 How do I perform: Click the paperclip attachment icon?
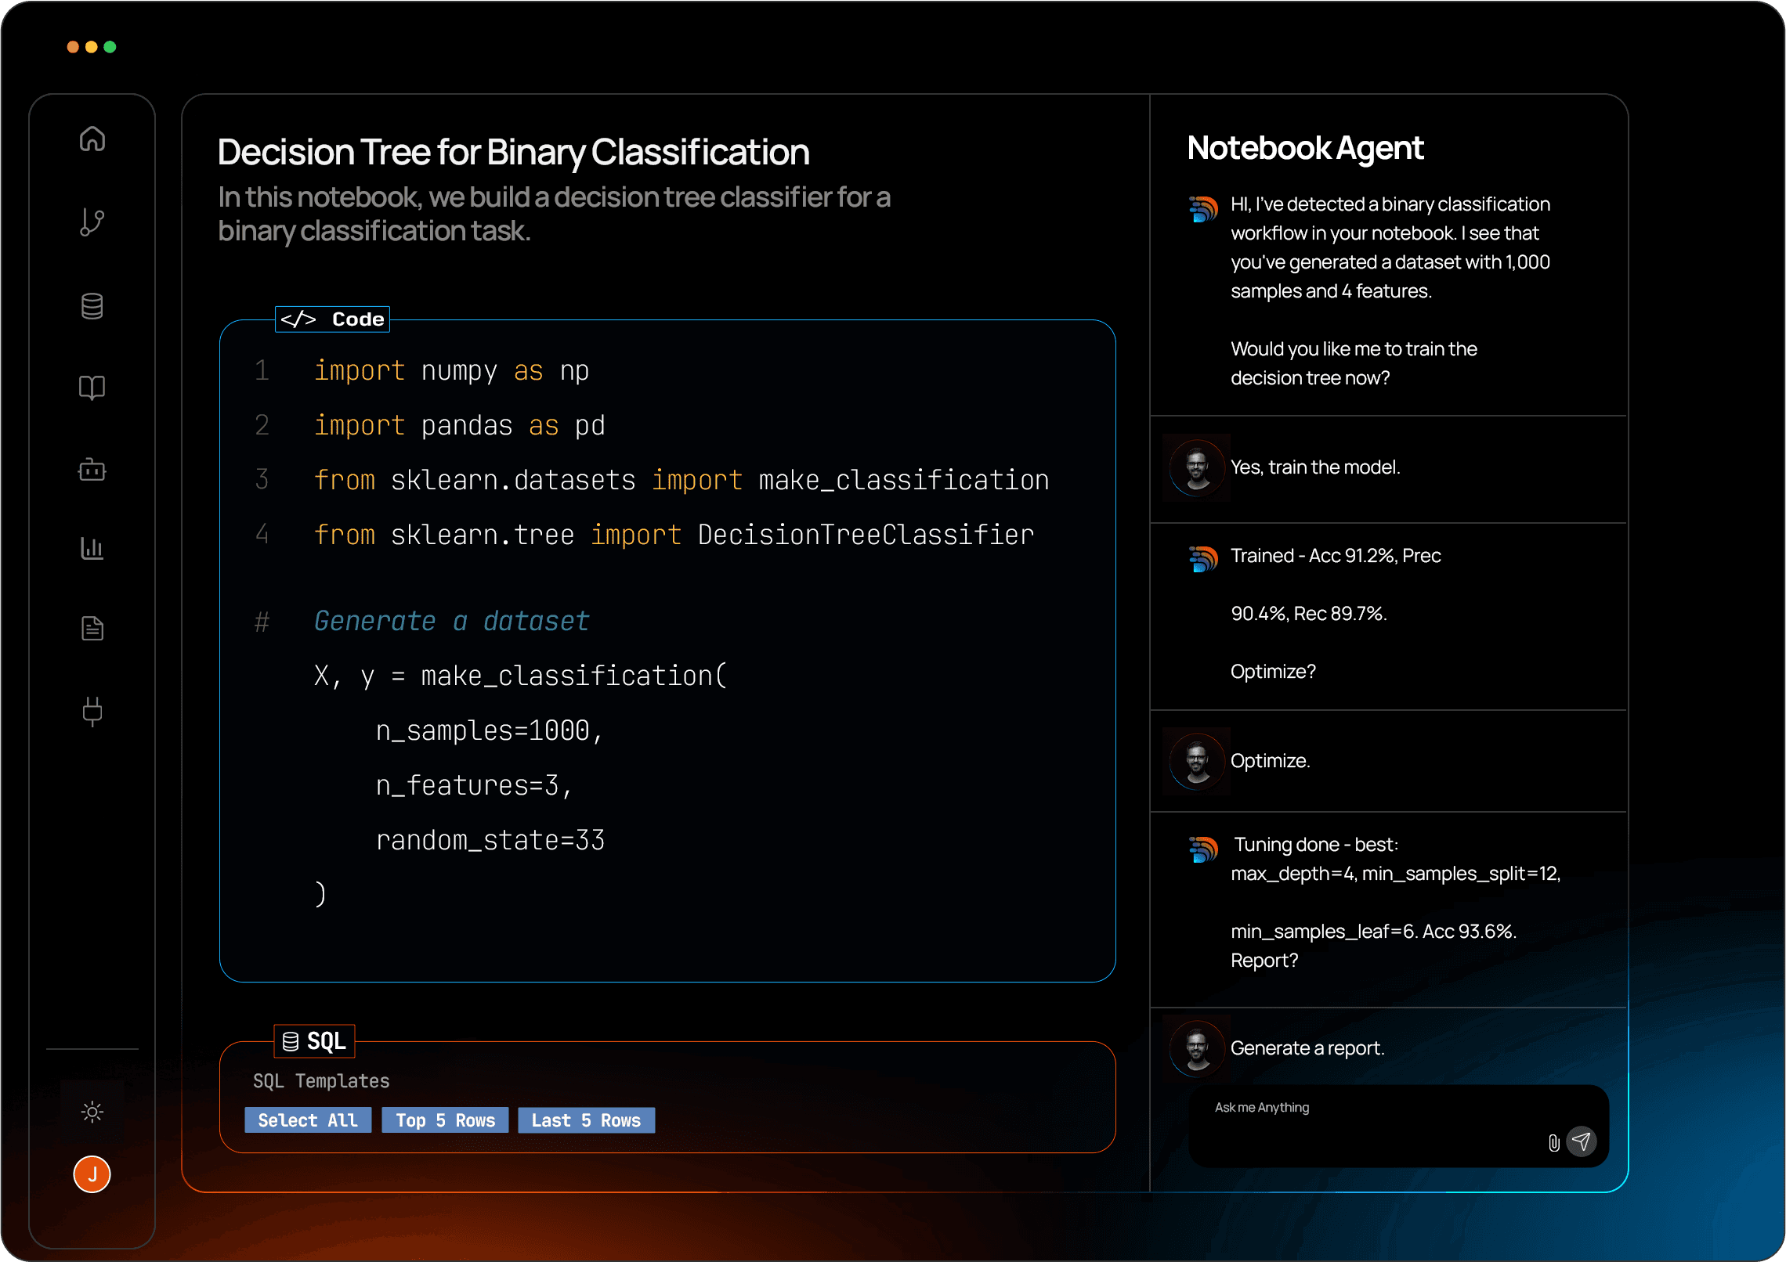pos(1554,1143)
